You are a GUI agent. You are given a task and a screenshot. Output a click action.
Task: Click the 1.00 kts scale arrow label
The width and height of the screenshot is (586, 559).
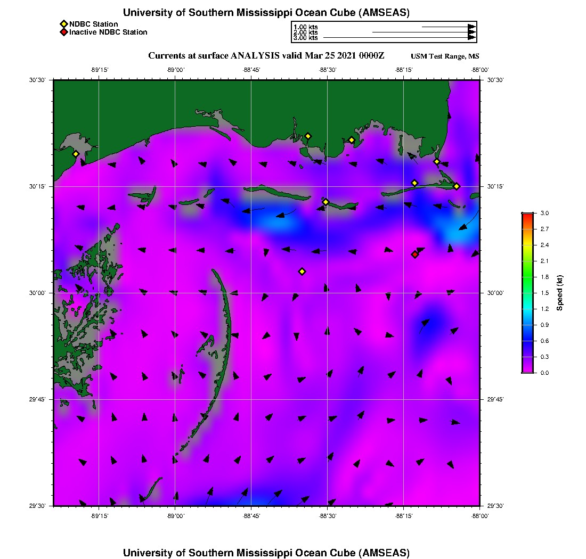coord(306,27)
